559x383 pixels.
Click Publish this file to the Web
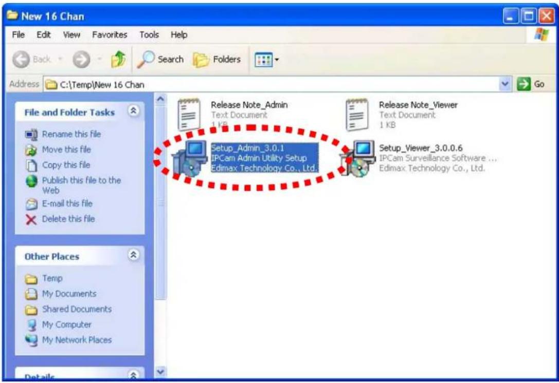pyautogui.click(x=81, y=185)
